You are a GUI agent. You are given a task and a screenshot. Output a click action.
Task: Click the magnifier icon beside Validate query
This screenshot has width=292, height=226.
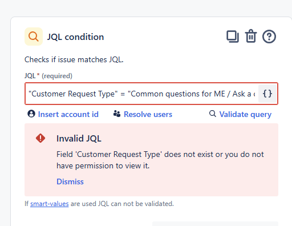(x=213, y=114)
